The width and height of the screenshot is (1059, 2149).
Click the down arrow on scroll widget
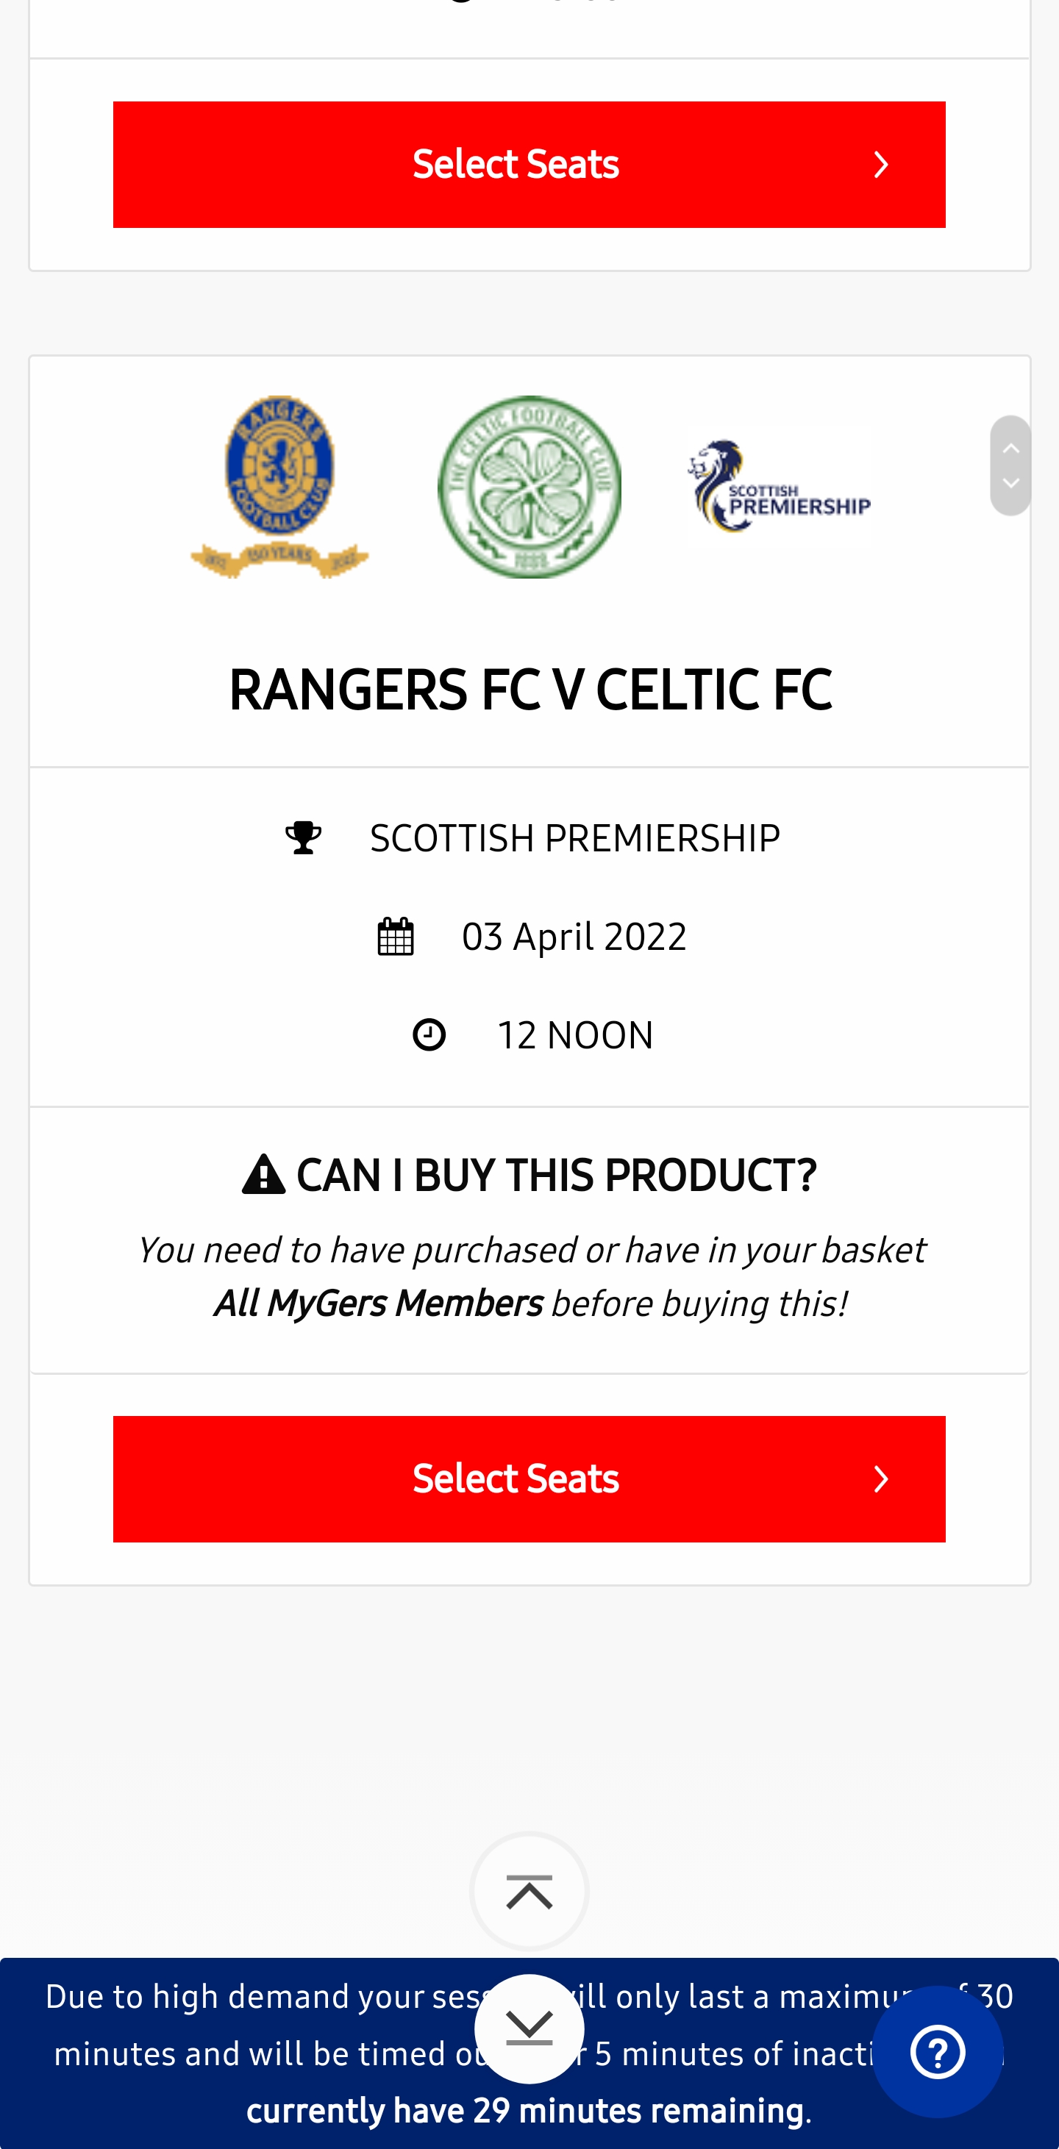point(1010,484)
